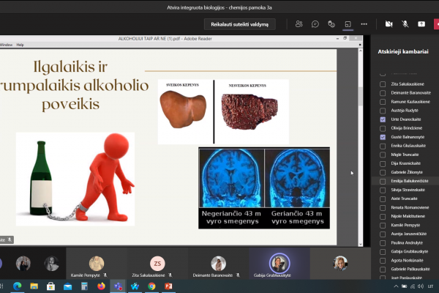Viewport: 439px width, 293px height.
Task: Open the W app beside the Teams icon
Action: (135, 286)
